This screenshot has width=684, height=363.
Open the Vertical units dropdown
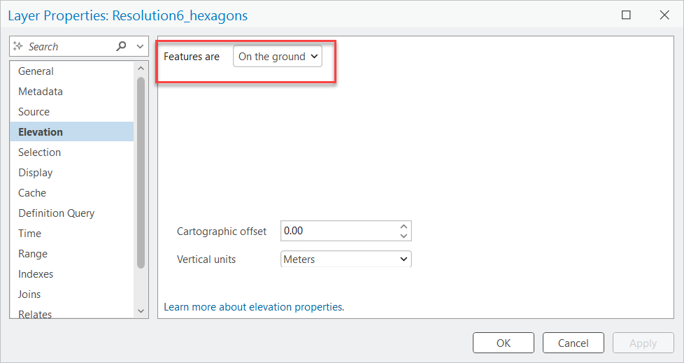(346, 259)
